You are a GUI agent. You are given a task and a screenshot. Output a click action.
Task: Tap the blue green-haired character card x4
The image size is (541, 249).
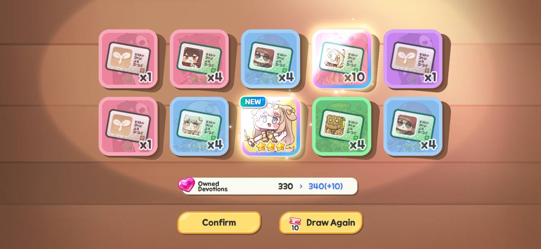pos(199,126)
